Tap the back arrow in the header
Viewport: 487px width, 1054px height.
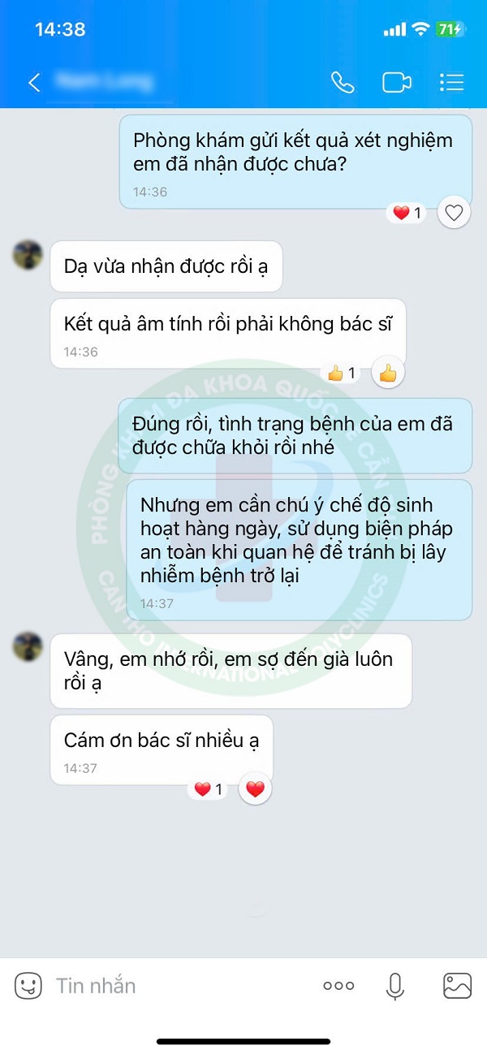click(34, 82)
